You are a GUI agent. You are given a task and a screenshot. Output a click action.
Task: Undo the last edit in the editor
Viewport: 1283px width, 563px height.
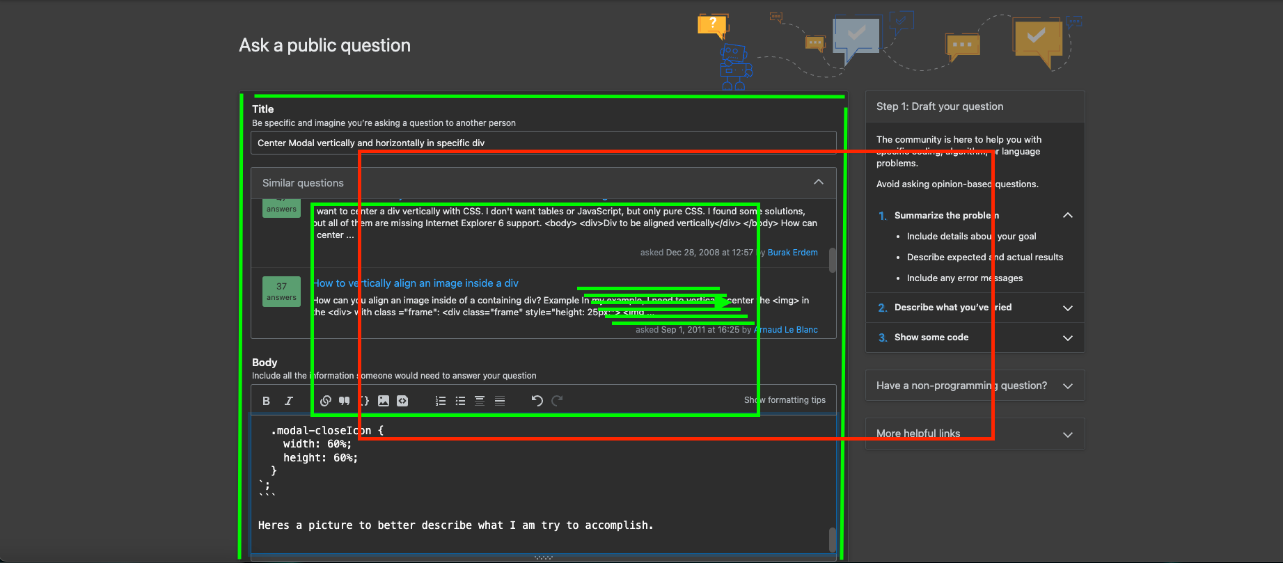[x=537, y=401]
